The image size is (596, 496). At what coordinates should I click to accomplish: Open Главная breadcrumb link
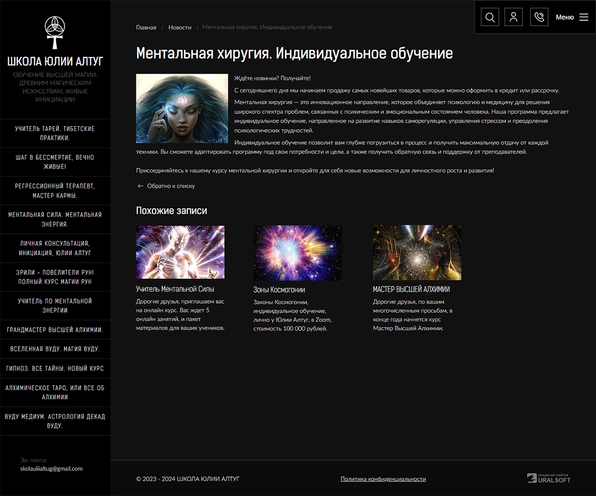[x=146, y=27]
